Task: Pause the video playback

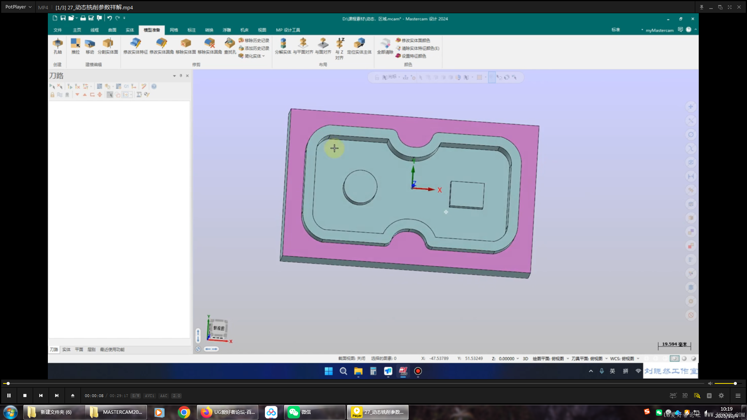Action: (x=9, y=395)
